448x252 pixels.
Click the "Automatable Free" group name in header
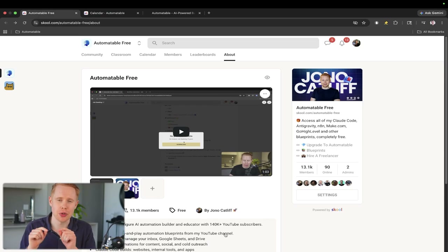point(112,43)
